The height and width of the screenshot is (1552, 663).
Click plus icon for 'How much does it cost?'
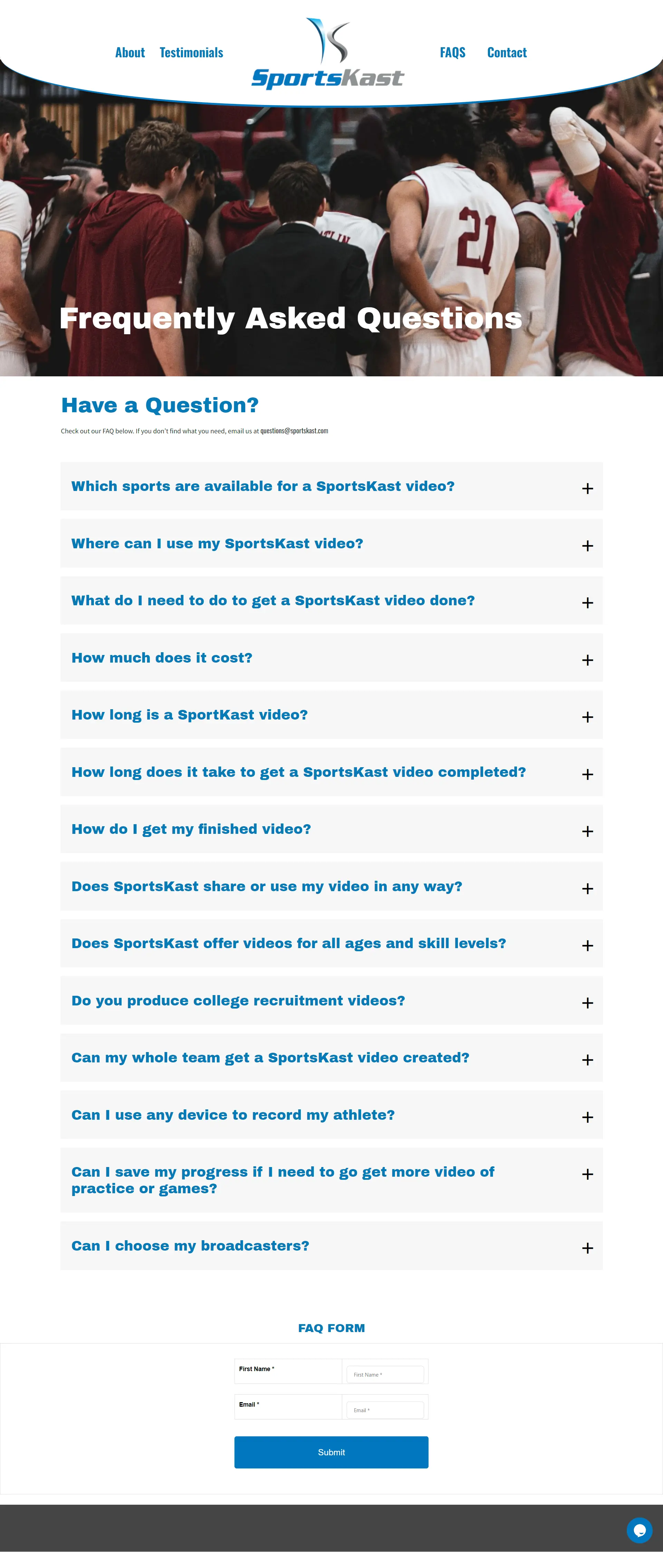[588, 660]
